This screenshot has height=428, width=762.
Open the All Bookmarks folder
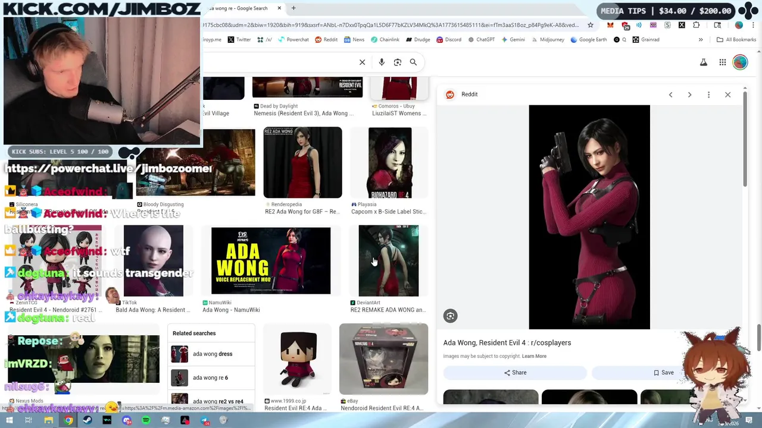coord(736,40)
